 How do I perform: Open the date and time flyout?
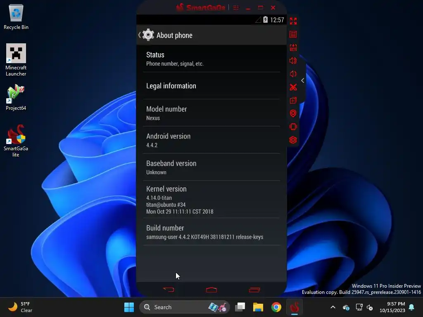[x=392, y=307]
